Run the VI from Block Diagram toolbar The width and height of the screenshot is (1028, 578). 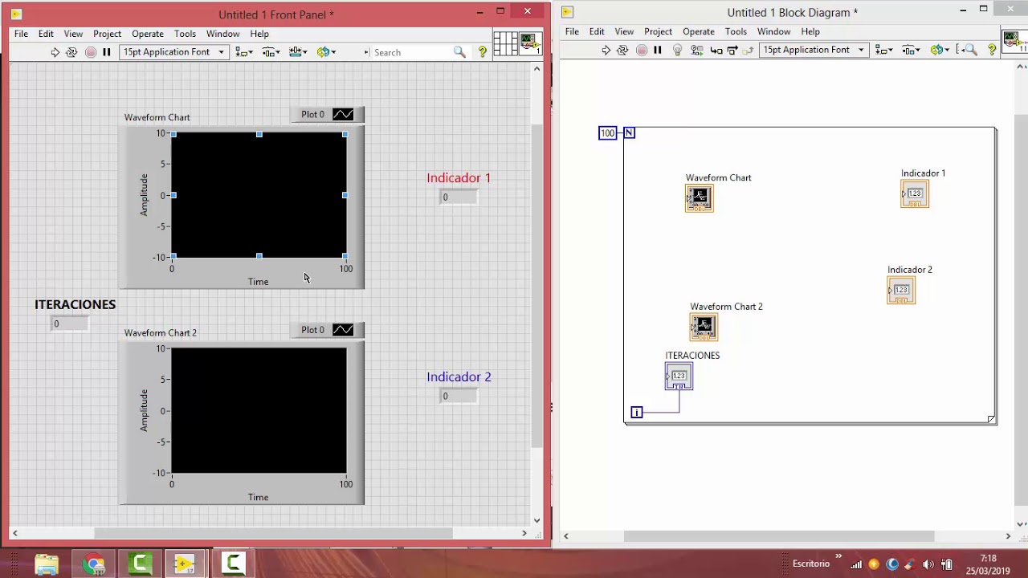click(606, 50)
